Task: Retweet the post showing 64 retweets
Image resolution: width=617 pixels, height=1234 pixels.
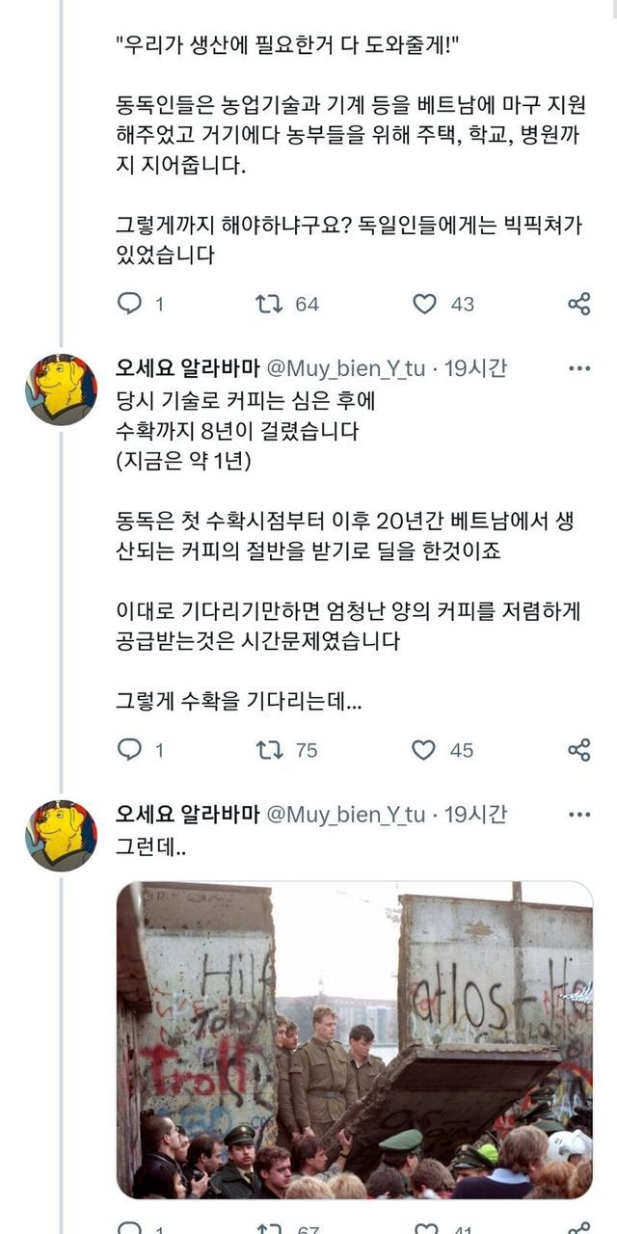Action: click(x=269, y=305)
